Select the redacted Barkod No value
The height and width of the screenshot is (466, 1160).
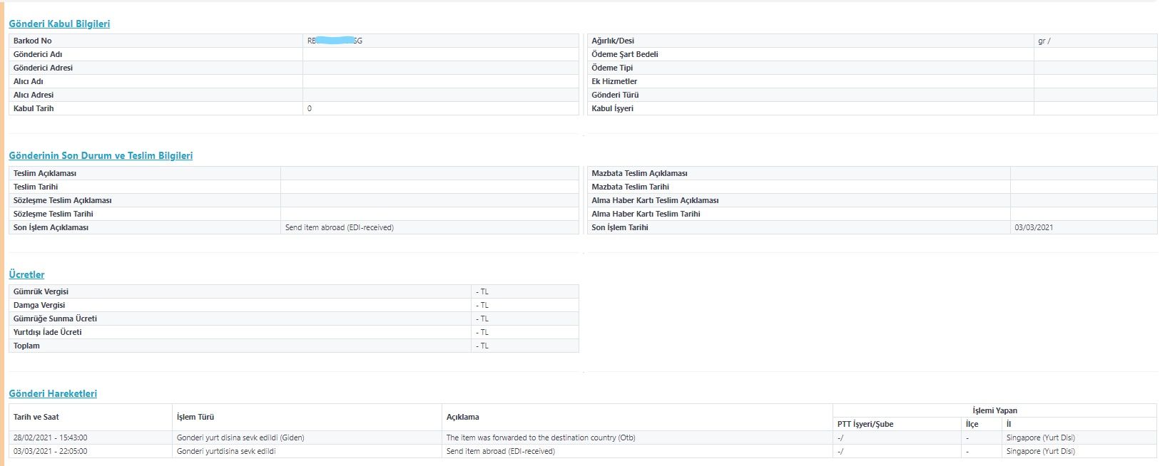pos(335,41)
